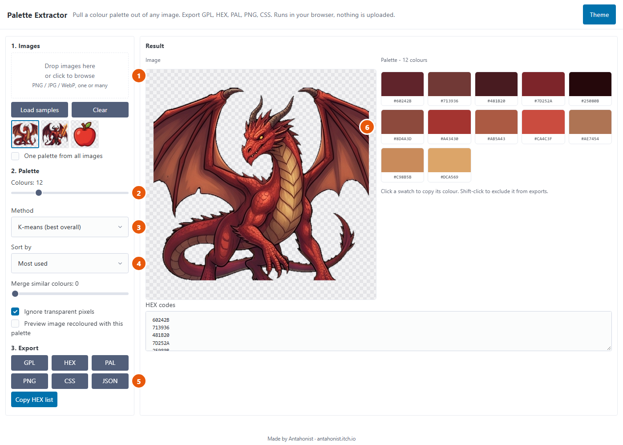Copy the #7D252A colour swatch
This screenshot has width=623, height=445.
pos(543,89)
